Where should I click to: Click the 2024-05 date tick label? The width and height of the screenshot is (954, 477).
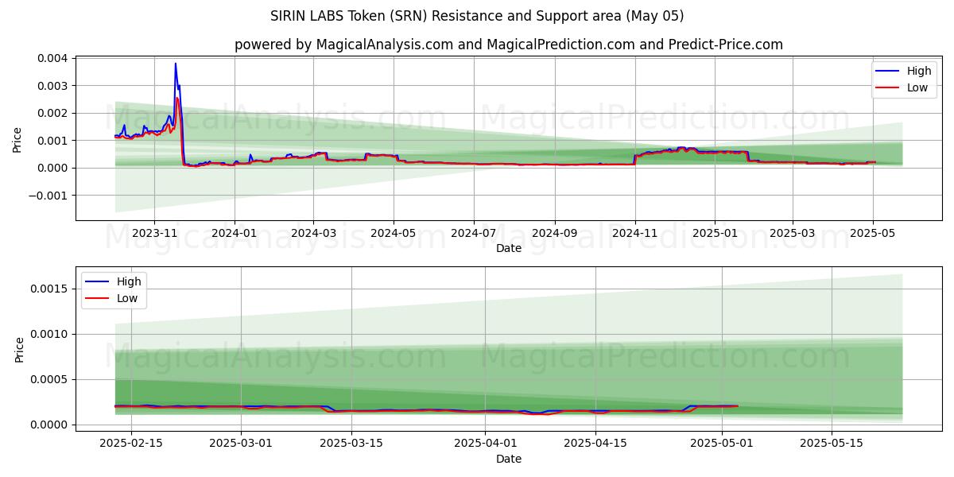pos(394,234)
